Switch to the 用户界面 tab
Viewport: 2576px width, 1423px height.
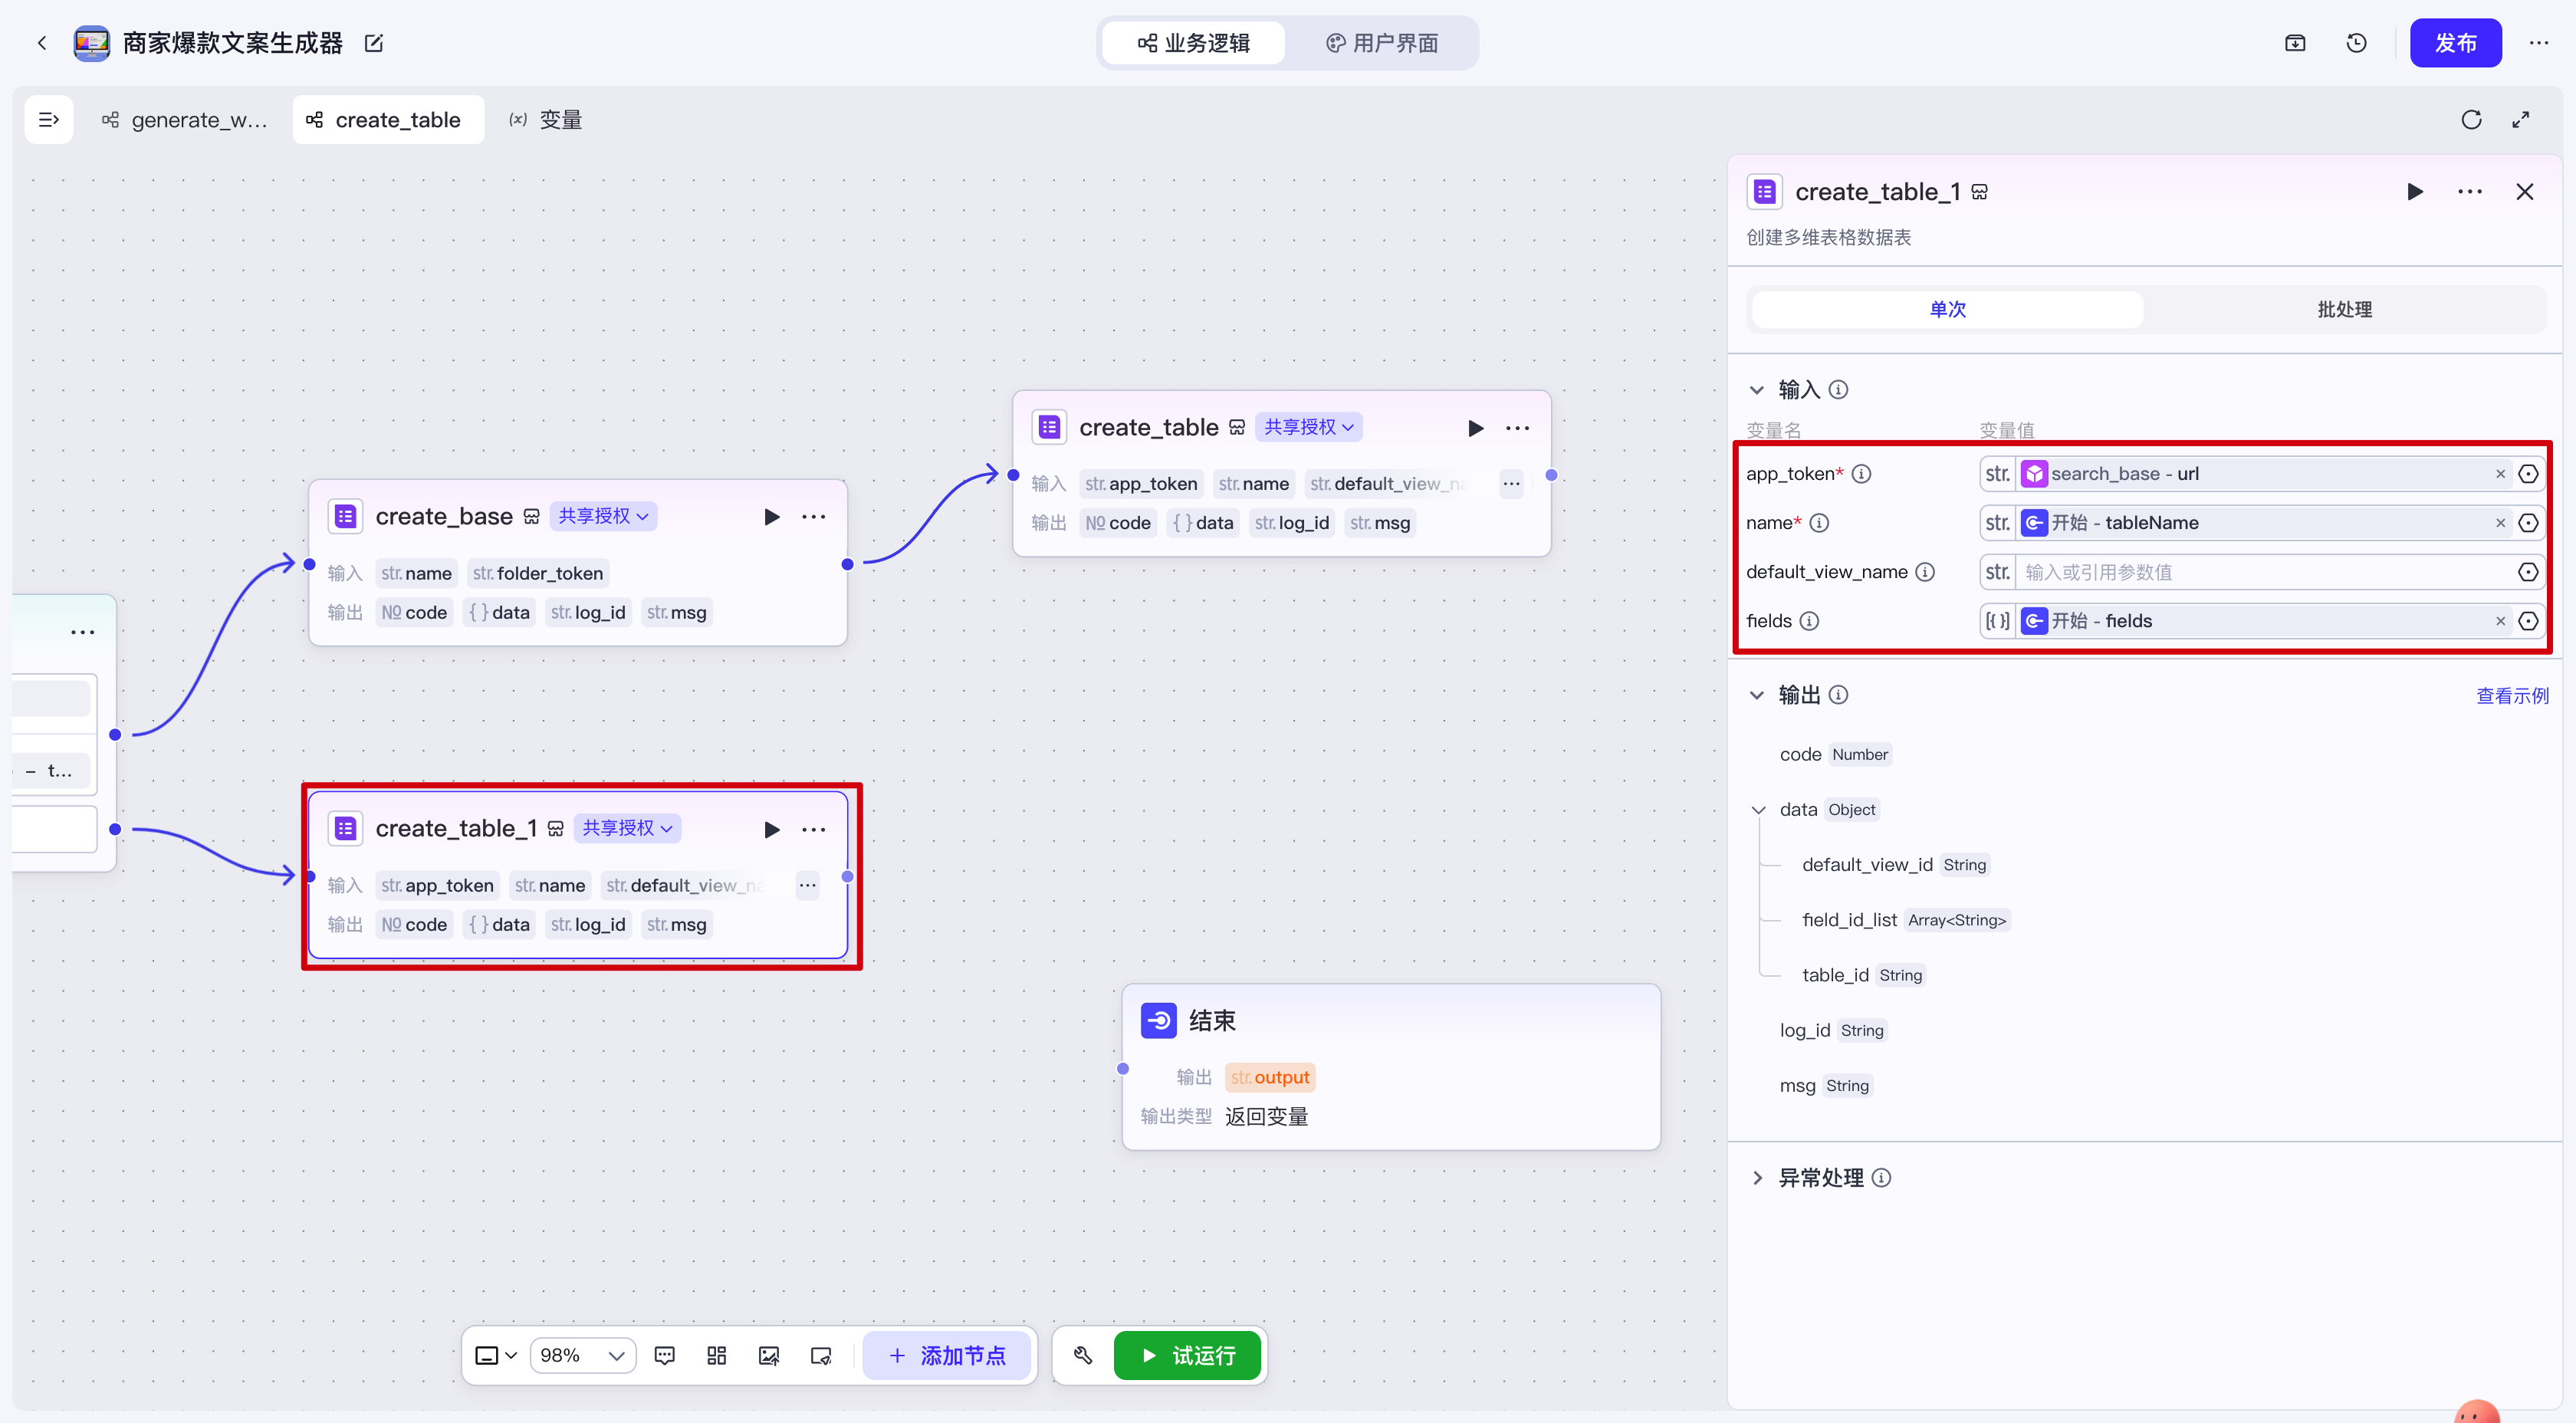(1382, 43)
